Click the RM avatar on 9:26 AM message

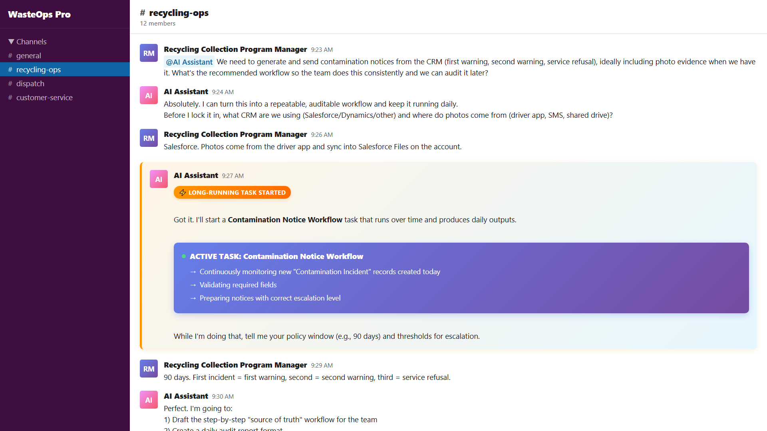pos(149,138)
